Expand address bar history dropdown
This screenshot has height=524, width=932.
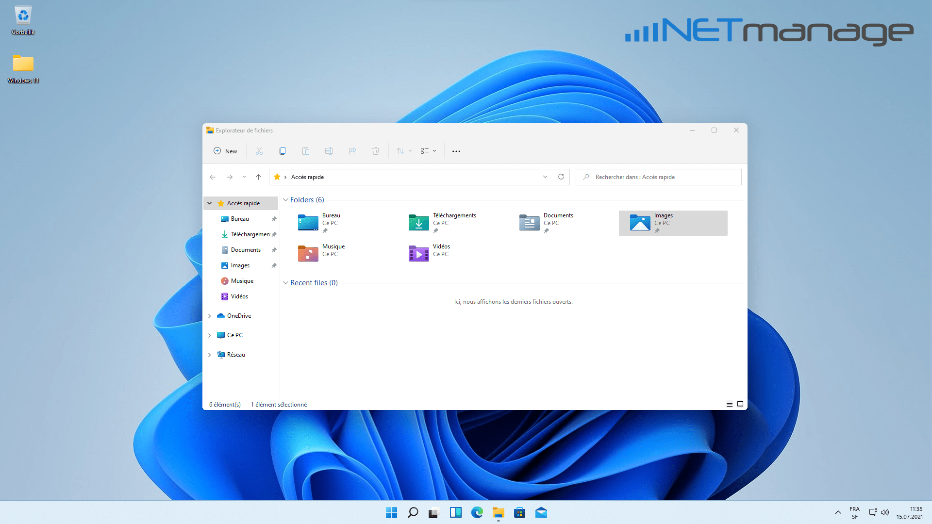tap(545, 177)
